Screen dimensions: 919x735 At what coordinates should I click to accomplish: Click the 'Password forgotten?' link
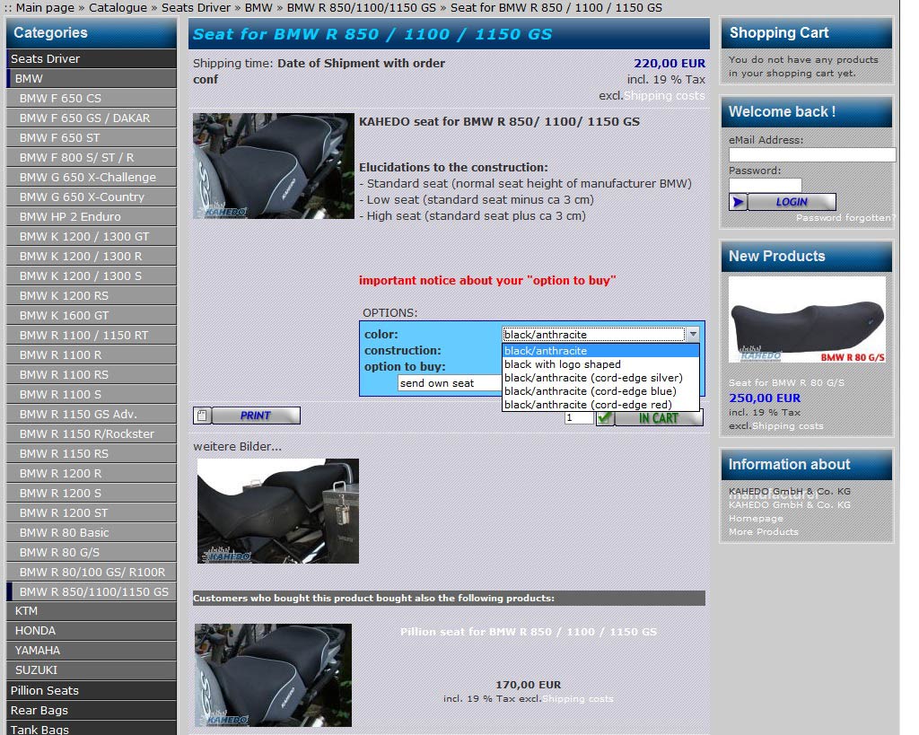coord(845,218)
